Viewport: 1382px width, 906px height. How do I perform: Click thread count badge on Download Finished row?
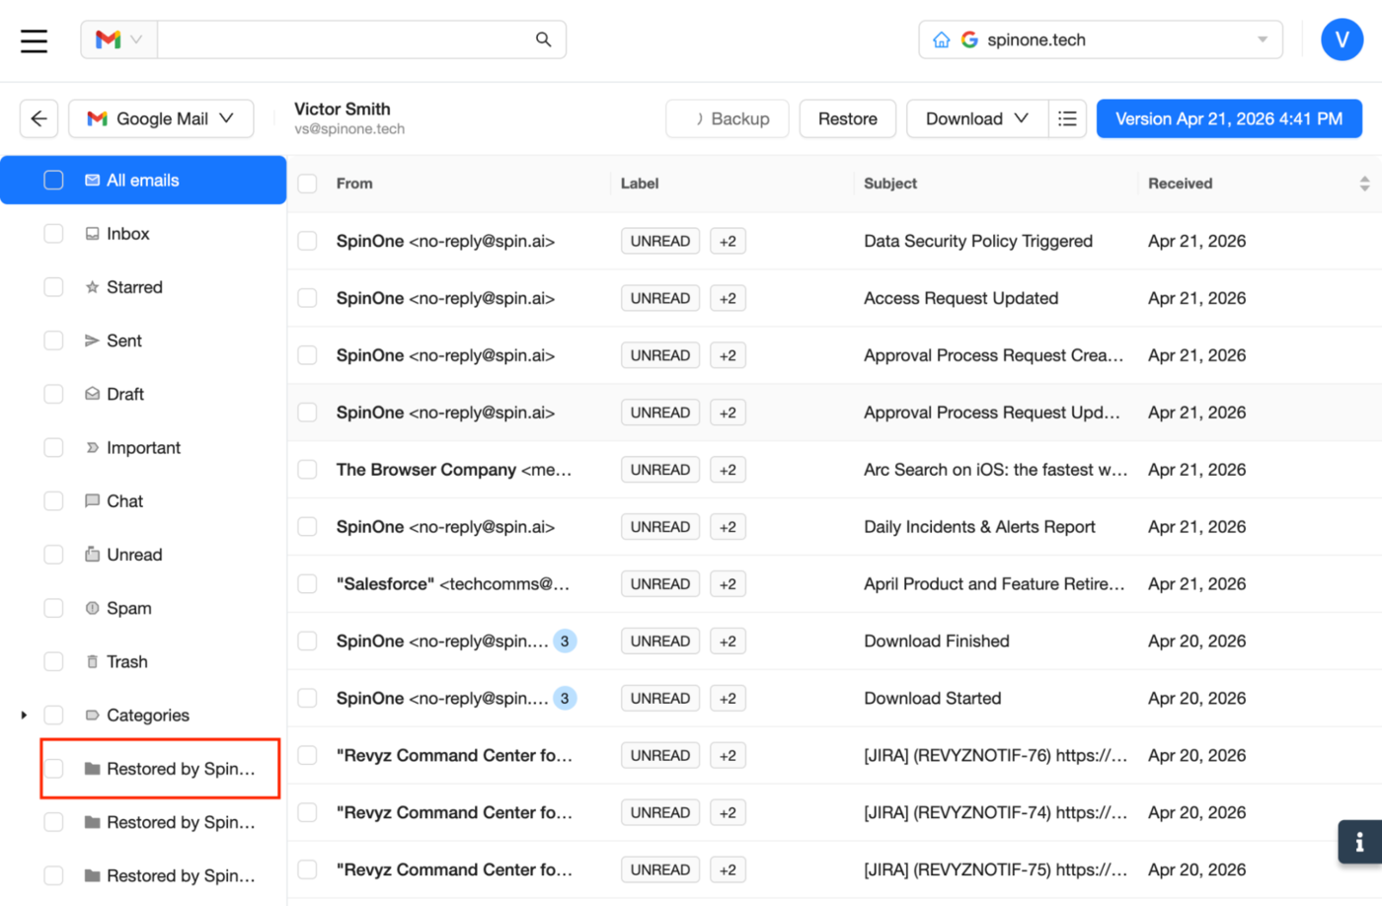565,642
